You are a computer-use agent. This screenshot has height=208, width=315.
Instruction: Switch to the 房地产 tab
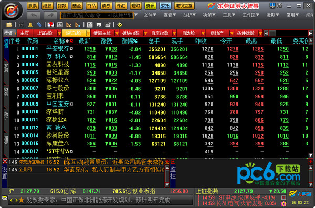tap(217, 33)
